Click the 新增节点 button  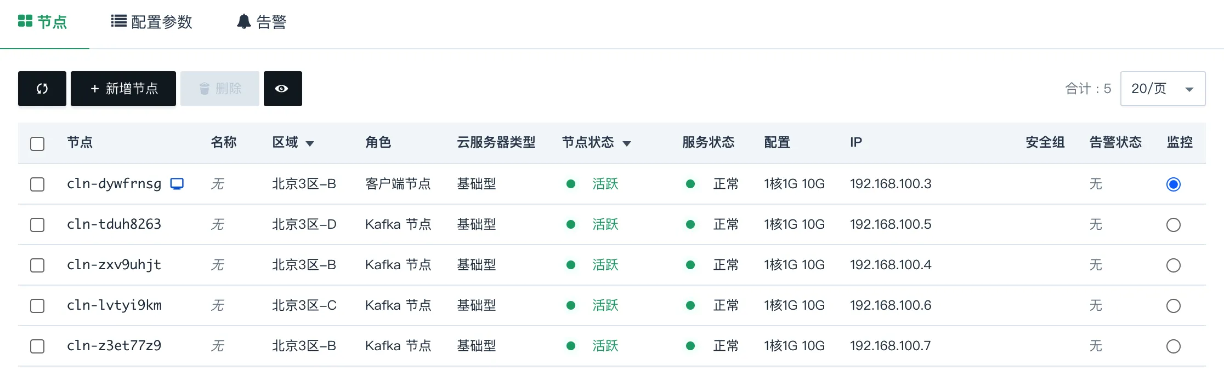pos(123,89)
